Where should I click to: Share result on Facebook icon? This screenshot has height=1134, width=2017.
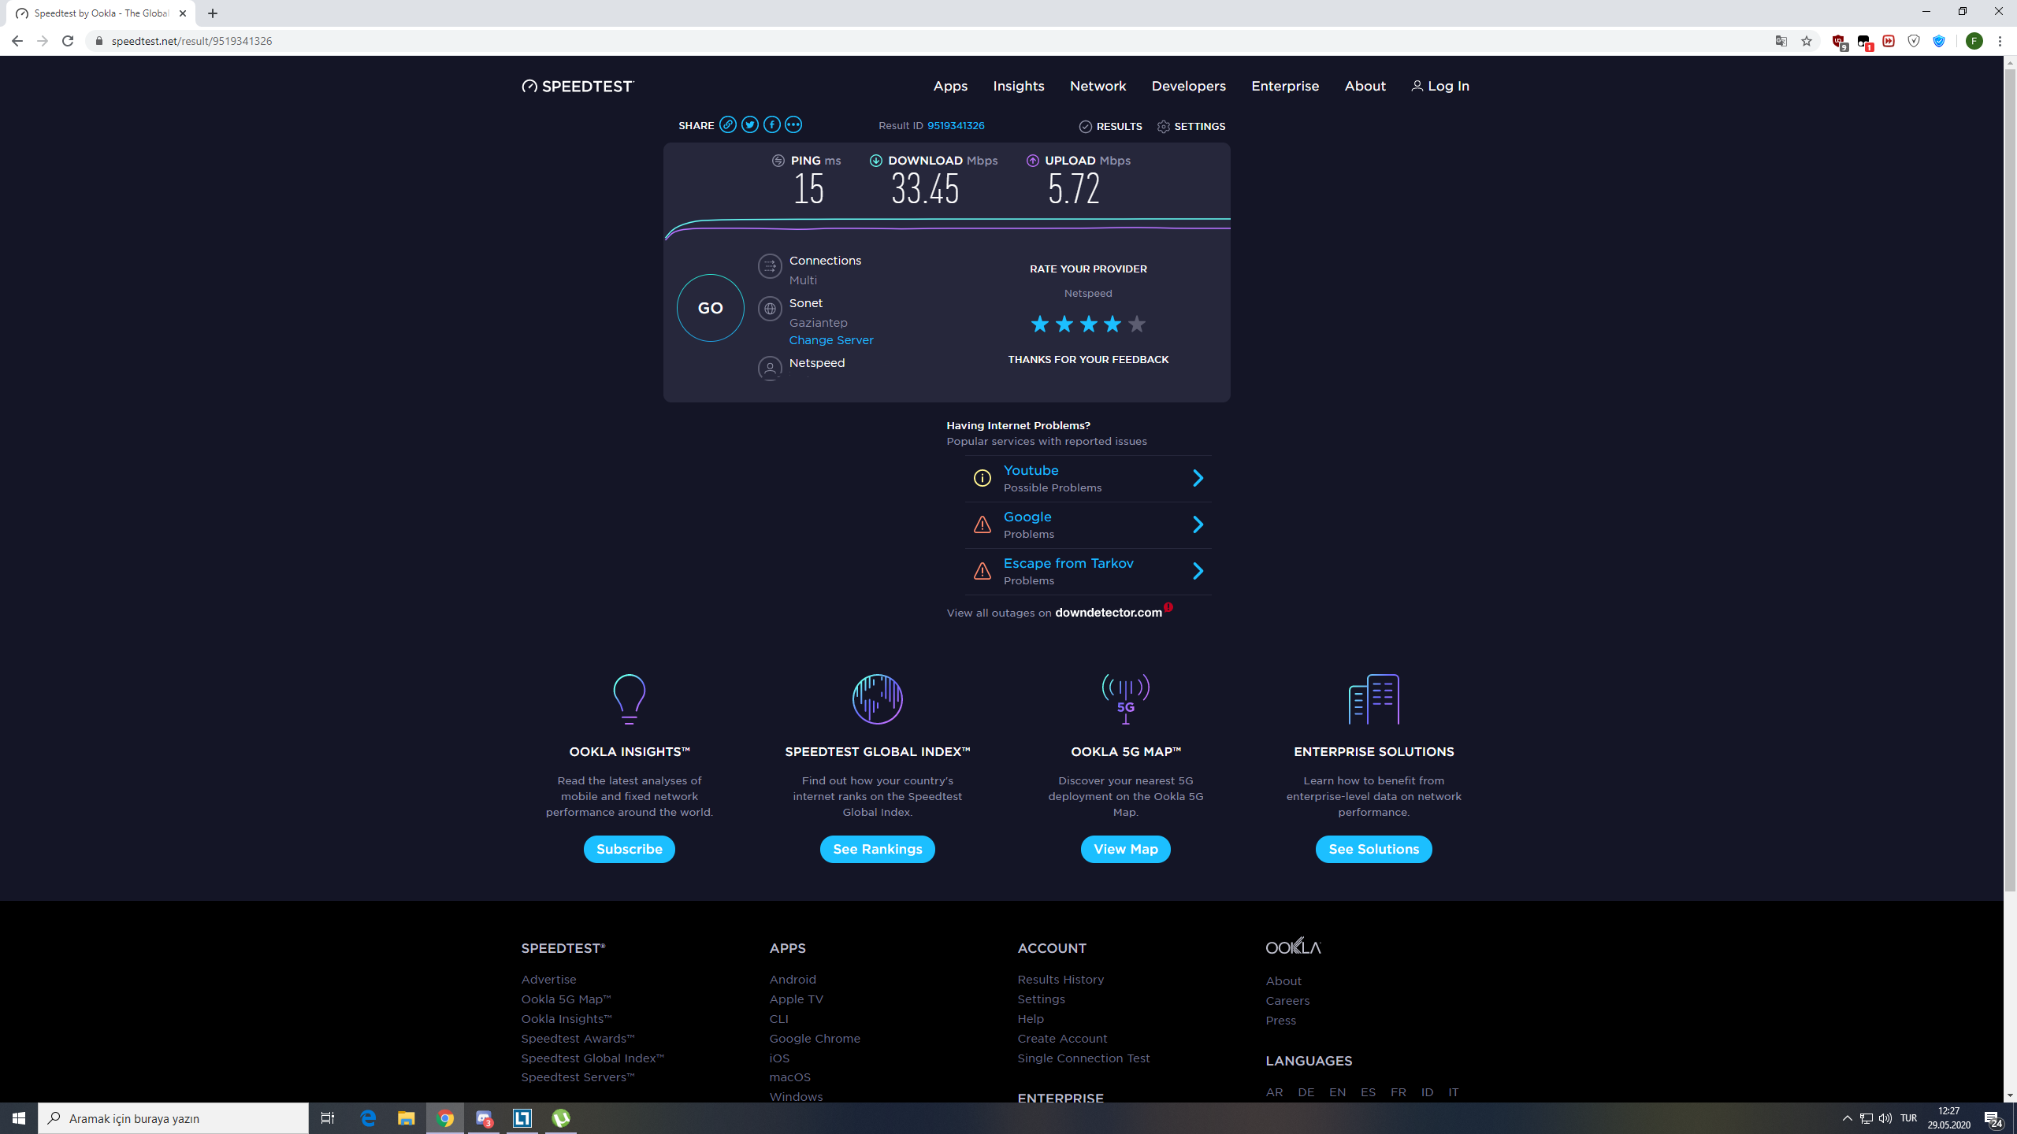[x=772, y=125]
